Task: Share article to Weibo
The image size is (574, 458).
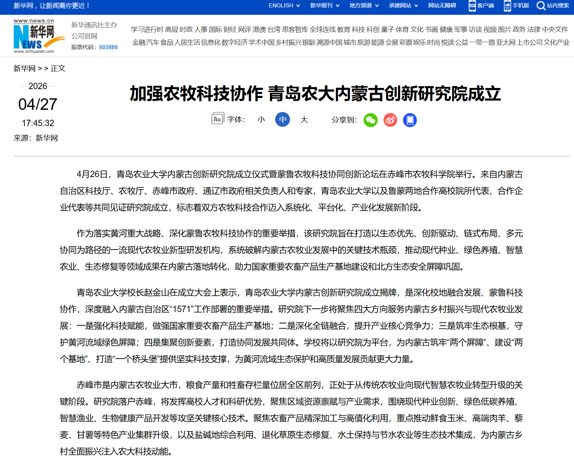Action: [390, 120]
